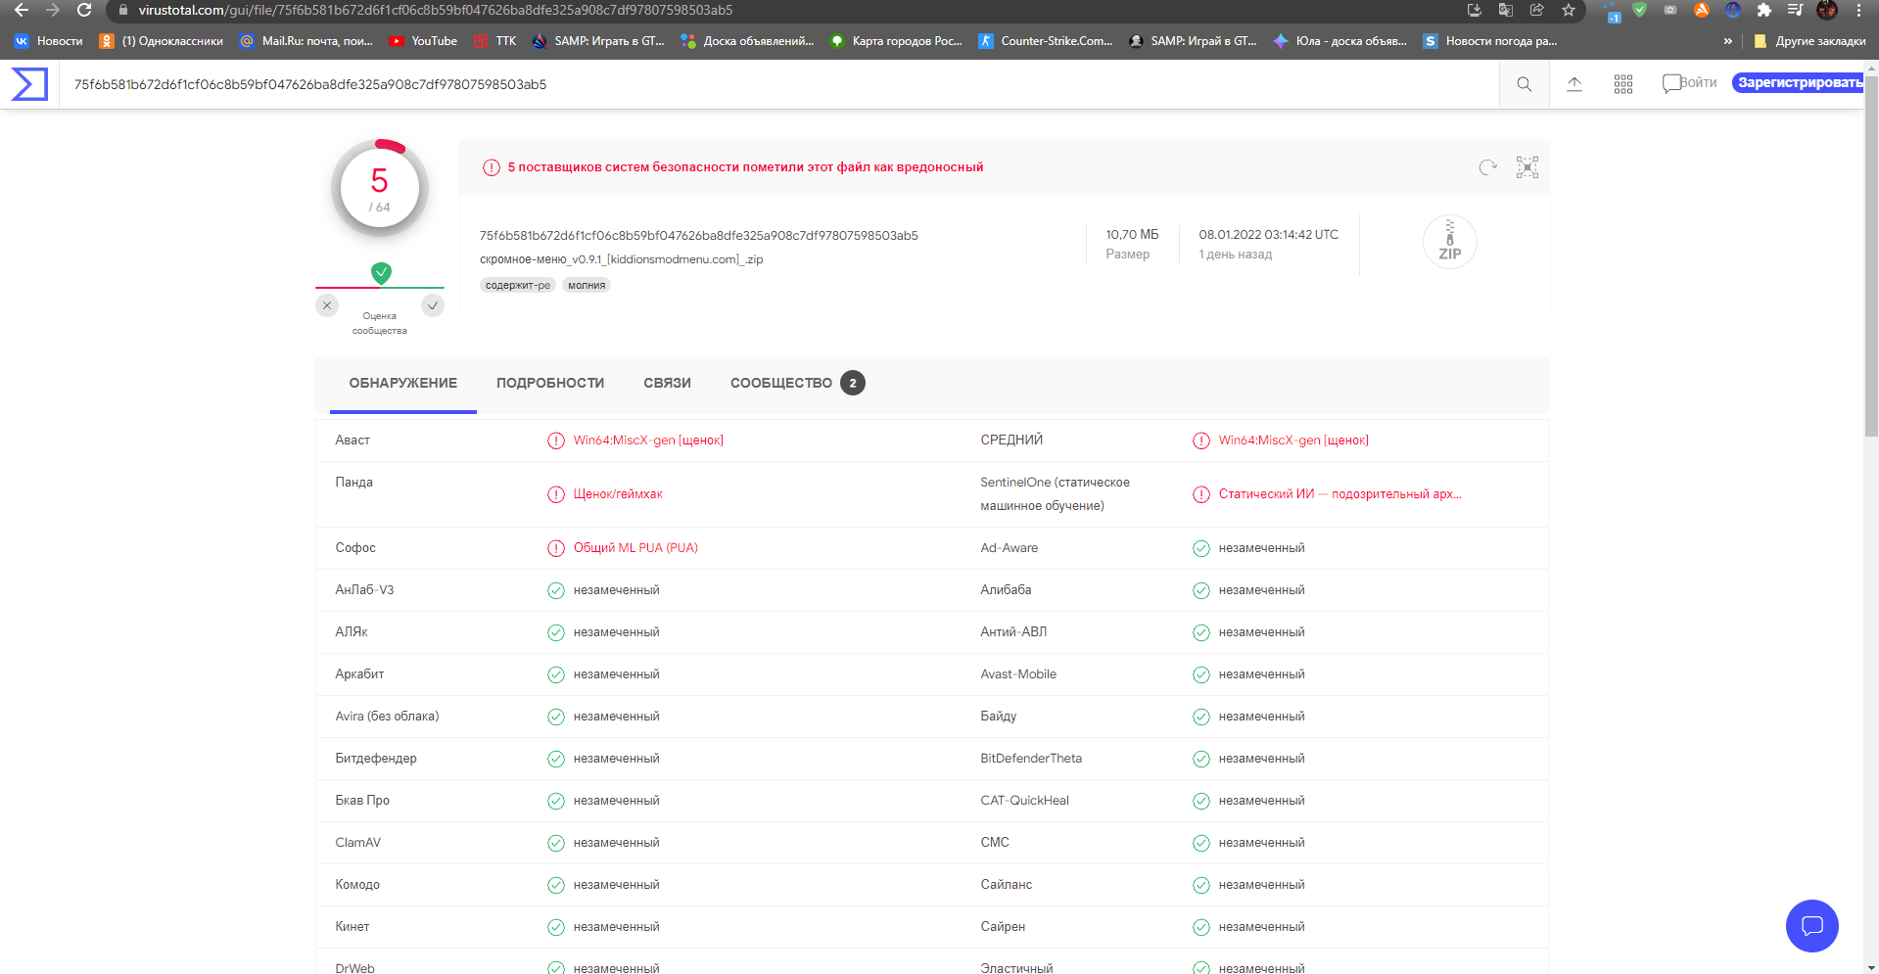Open the Новости VK bookmark
Image resolution: width=1879 pixels, height=974 pixels.
pyautogui.click(x=48, y=41)
